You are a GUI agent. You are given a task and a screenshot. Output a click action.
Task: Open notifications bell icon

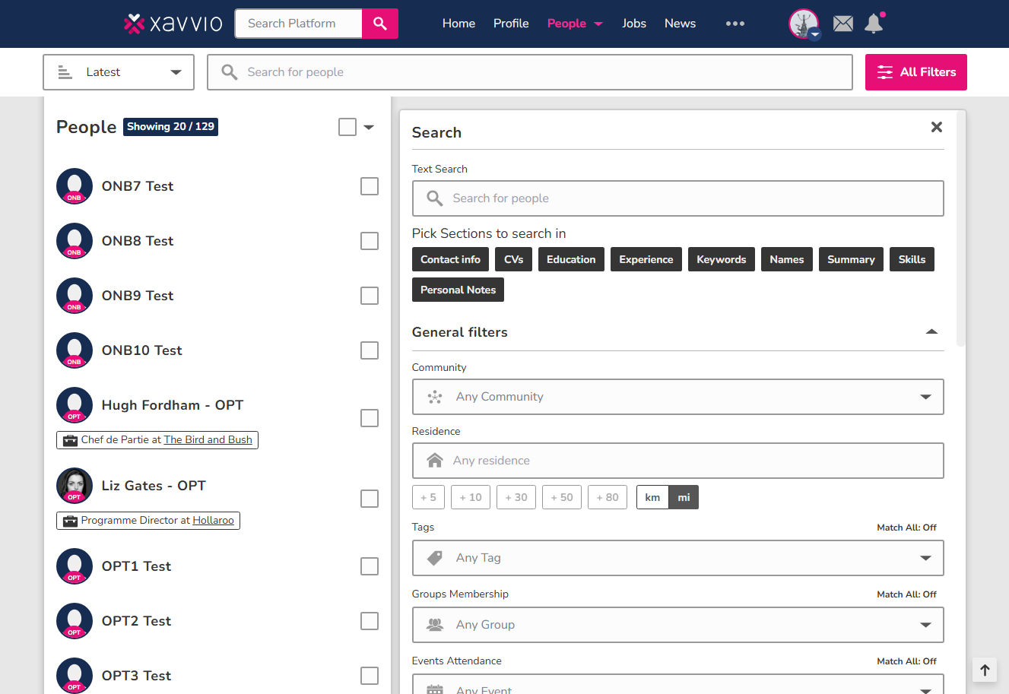[x=874, y=24]
